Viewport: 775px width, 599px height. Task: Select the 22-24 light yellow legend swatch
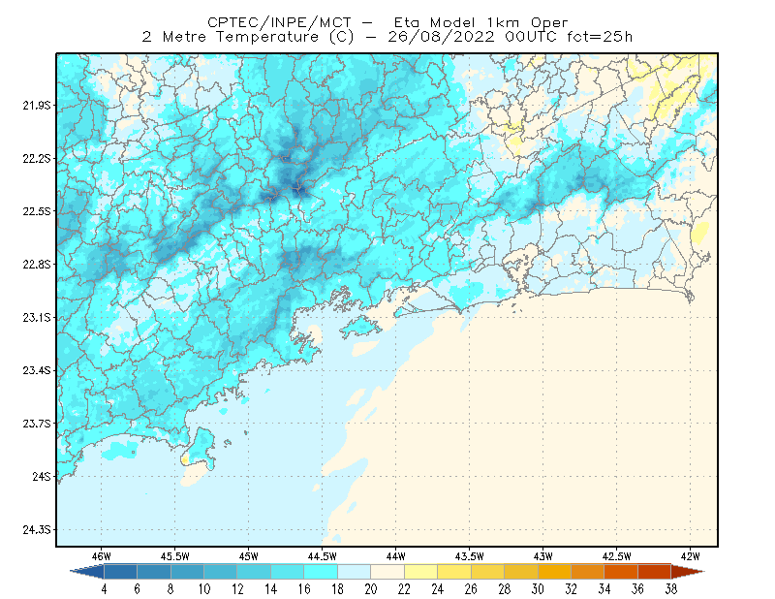[x=420, y=572]
